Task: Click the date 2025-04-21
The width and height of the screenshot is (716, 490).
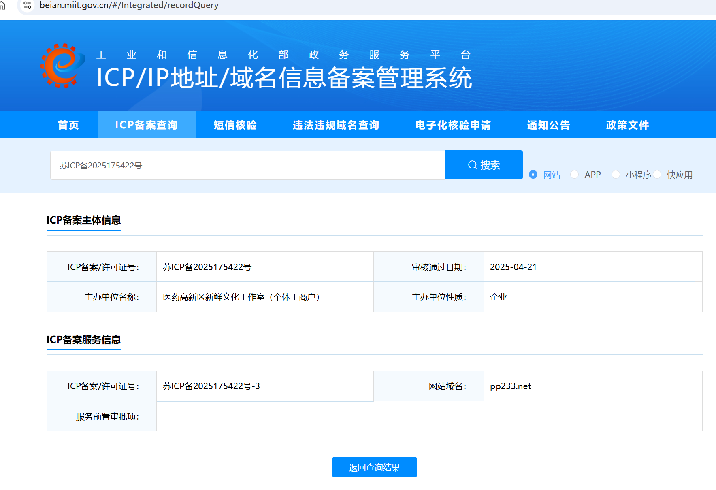Action: pos(513,267)
